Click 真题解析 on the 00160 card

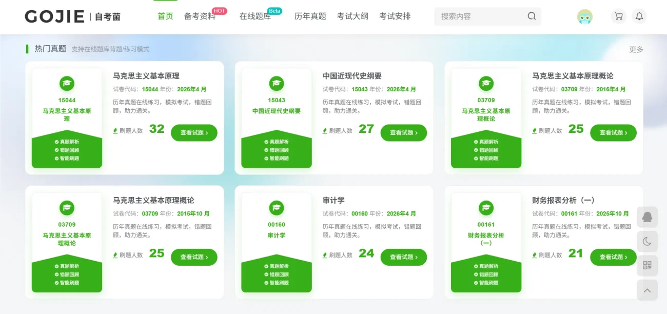click(277, 266)
